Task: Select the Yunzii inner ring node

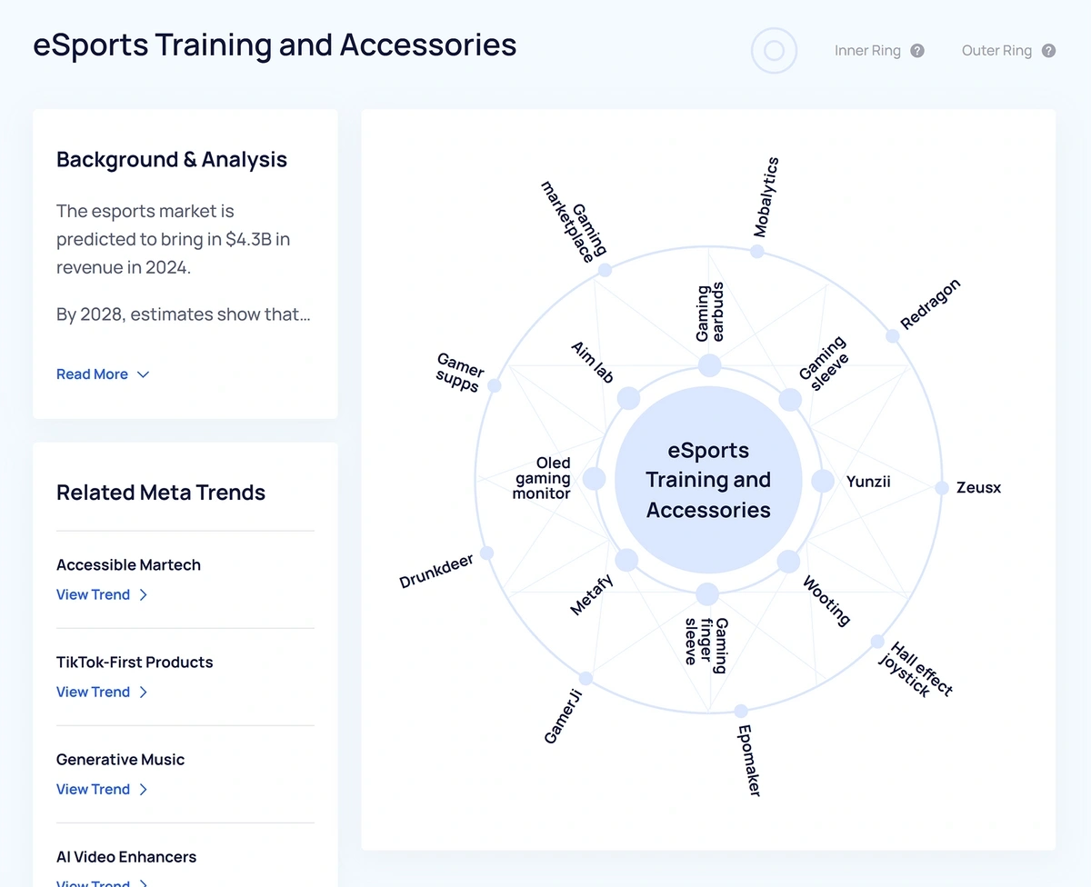Action: (823, 481)
